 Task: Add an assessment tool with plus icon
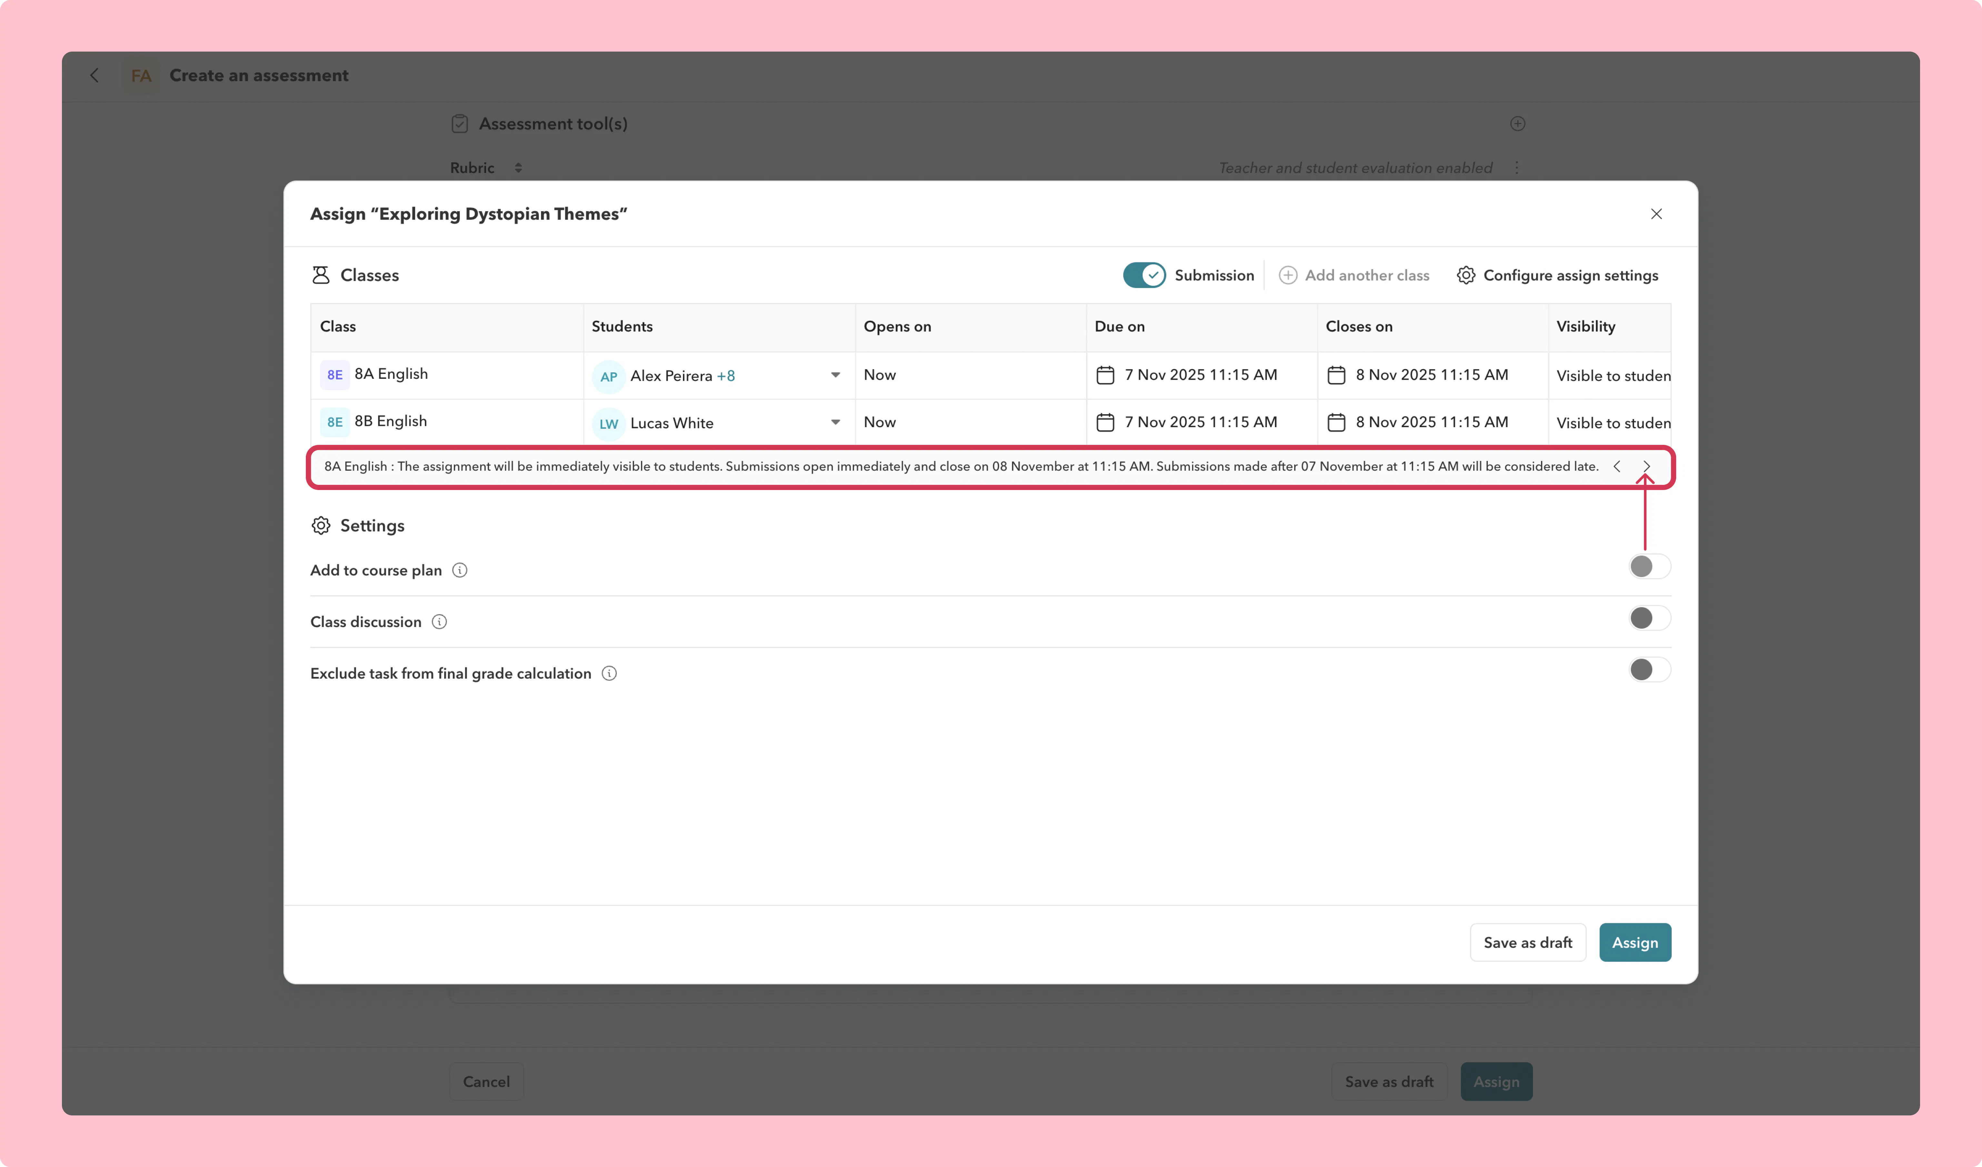tap(1518, 123)
